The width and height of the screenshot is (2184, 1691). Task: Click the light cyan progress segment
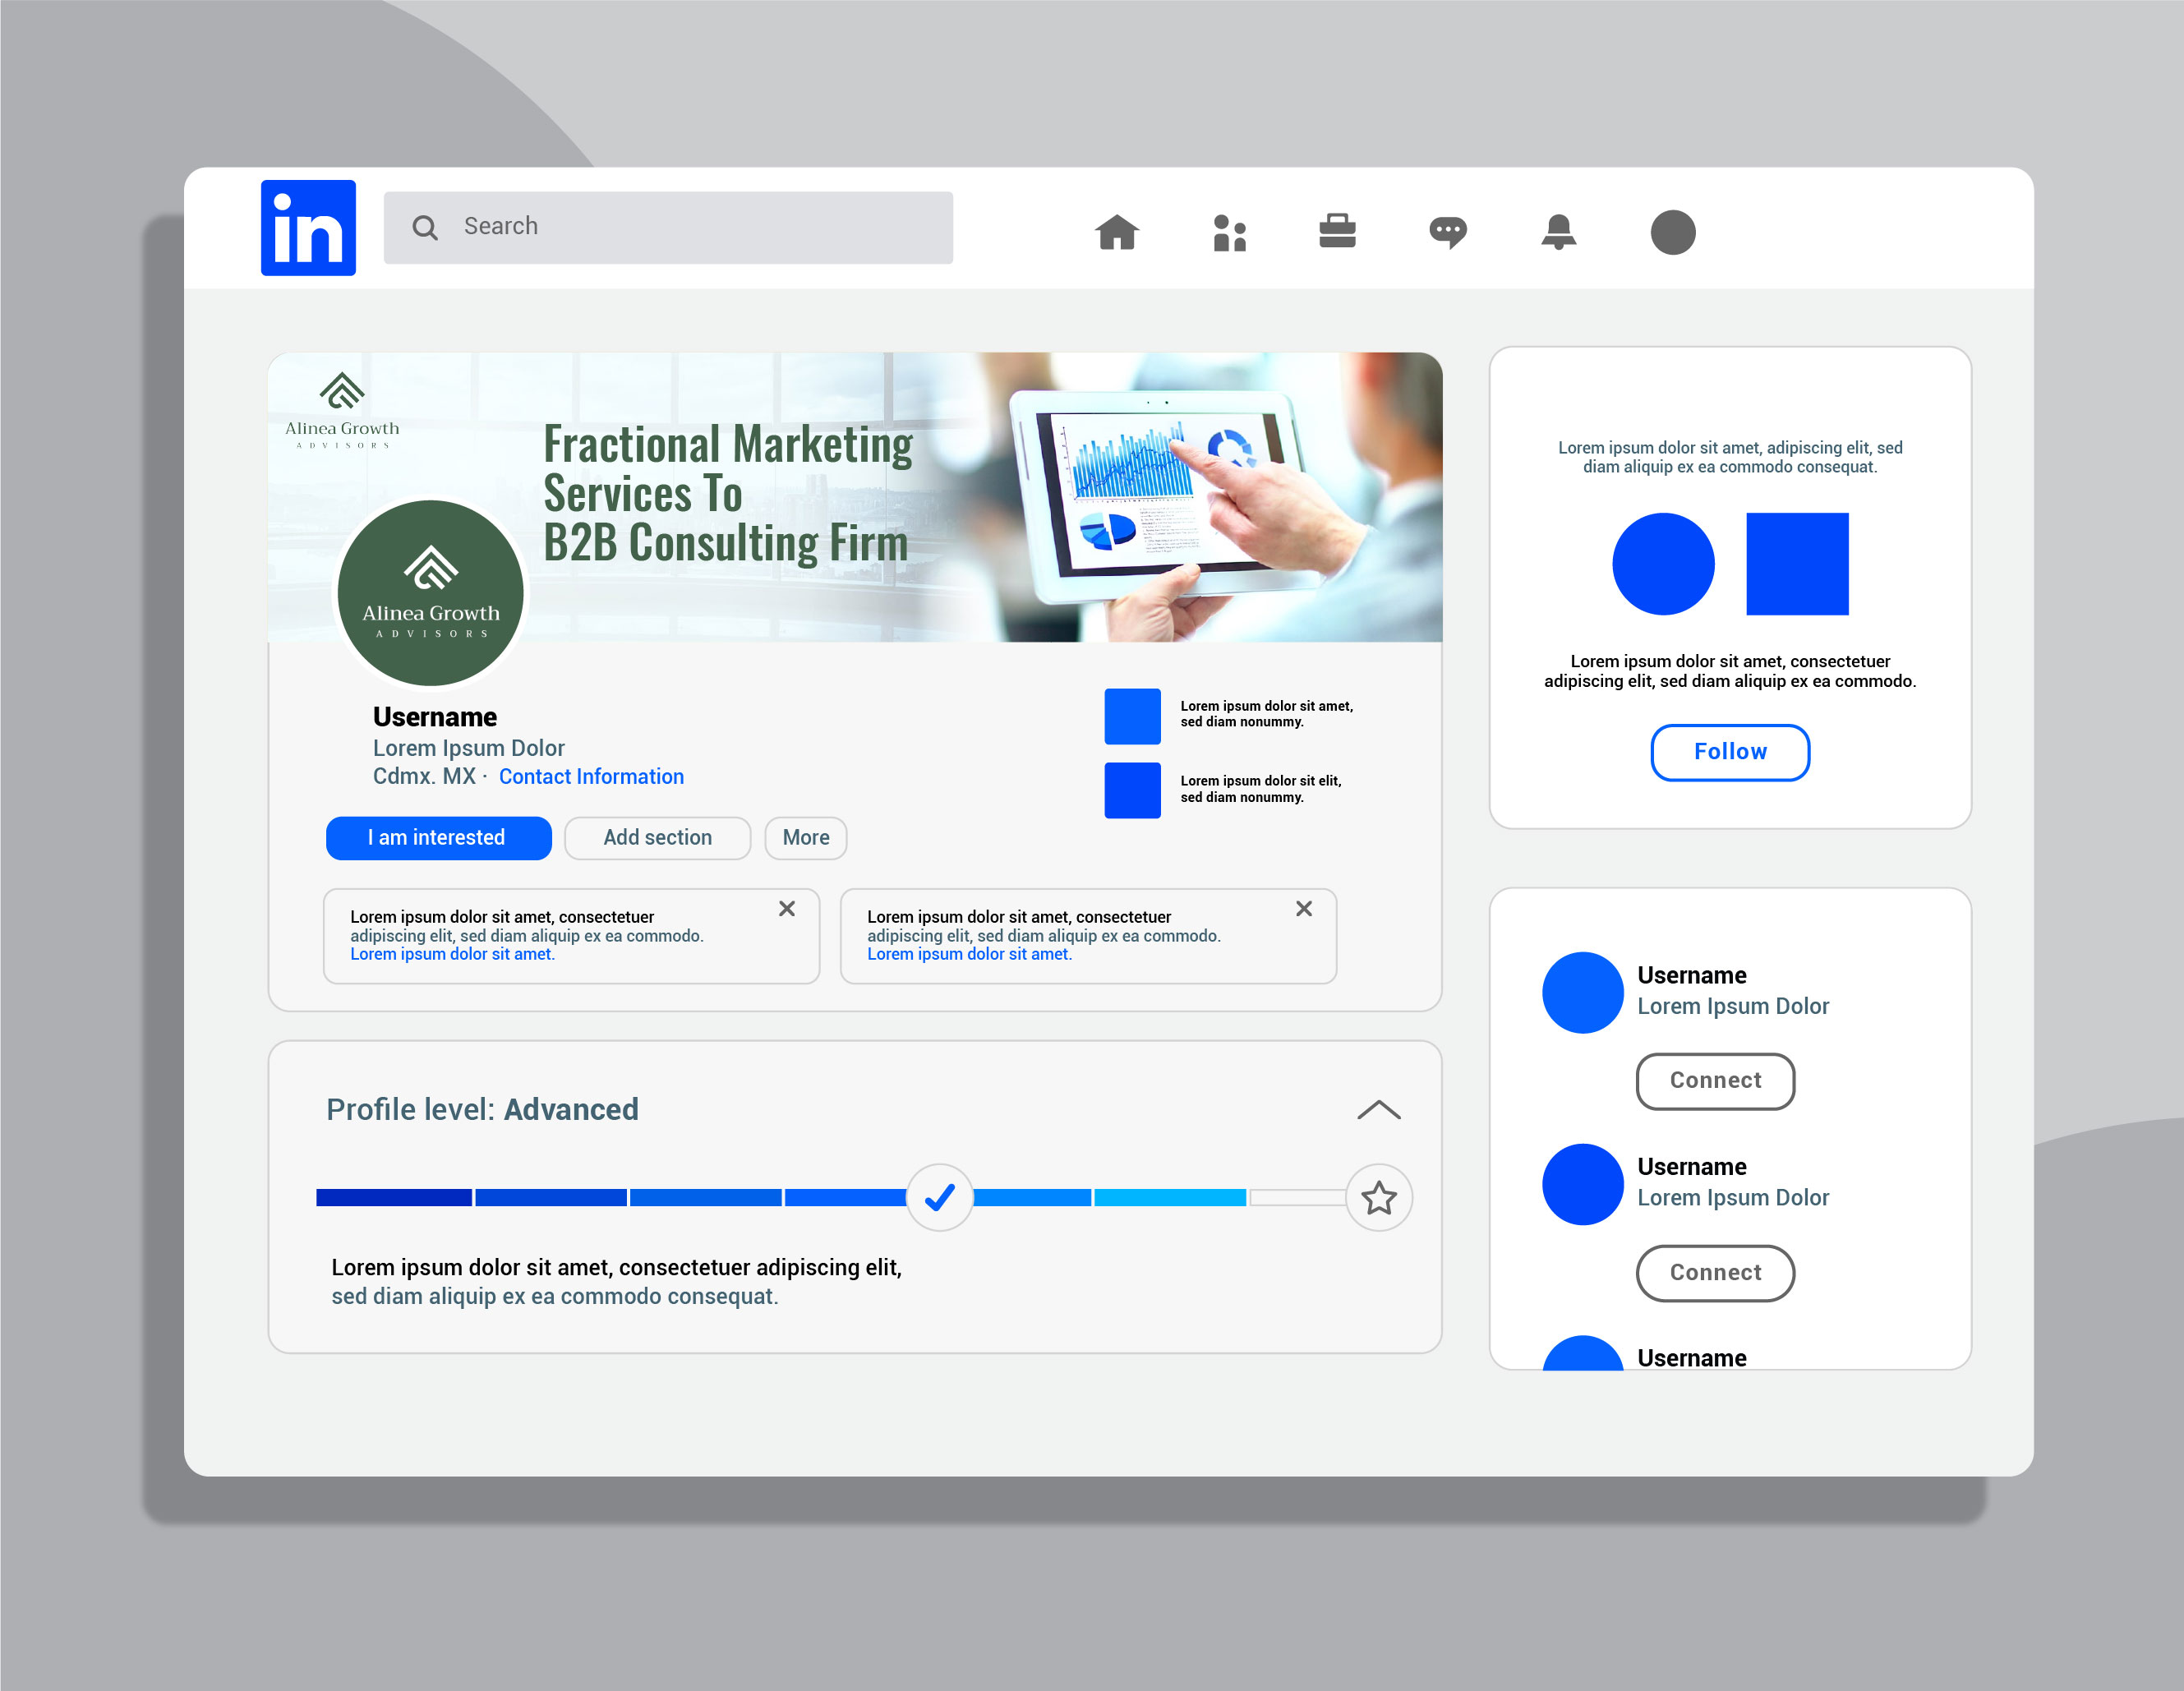(1170, 1197)
